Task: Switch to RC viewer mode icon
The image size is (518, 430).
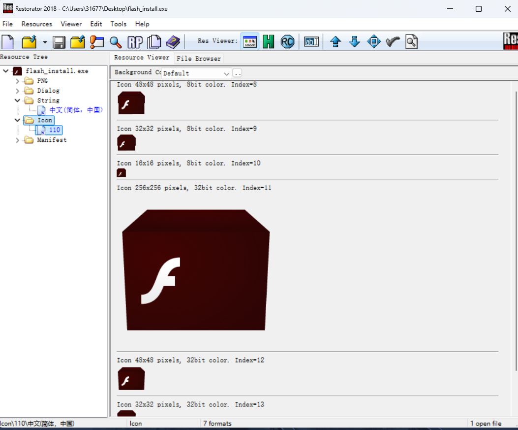Action: (x=287, y=42)
